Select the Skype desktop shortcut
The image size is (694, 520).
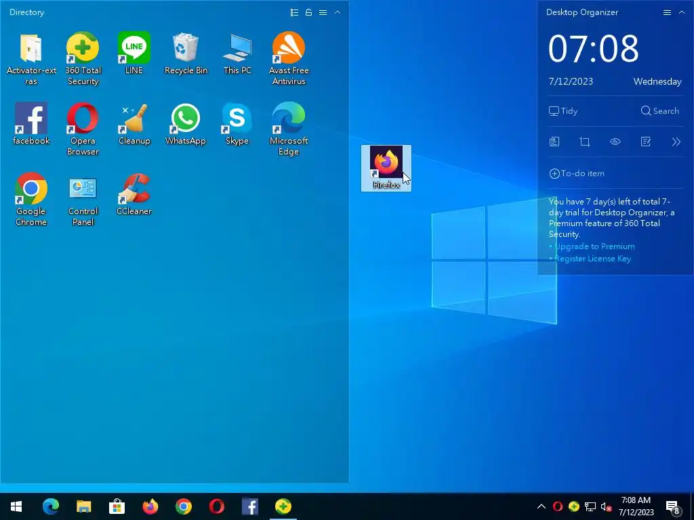237,124
